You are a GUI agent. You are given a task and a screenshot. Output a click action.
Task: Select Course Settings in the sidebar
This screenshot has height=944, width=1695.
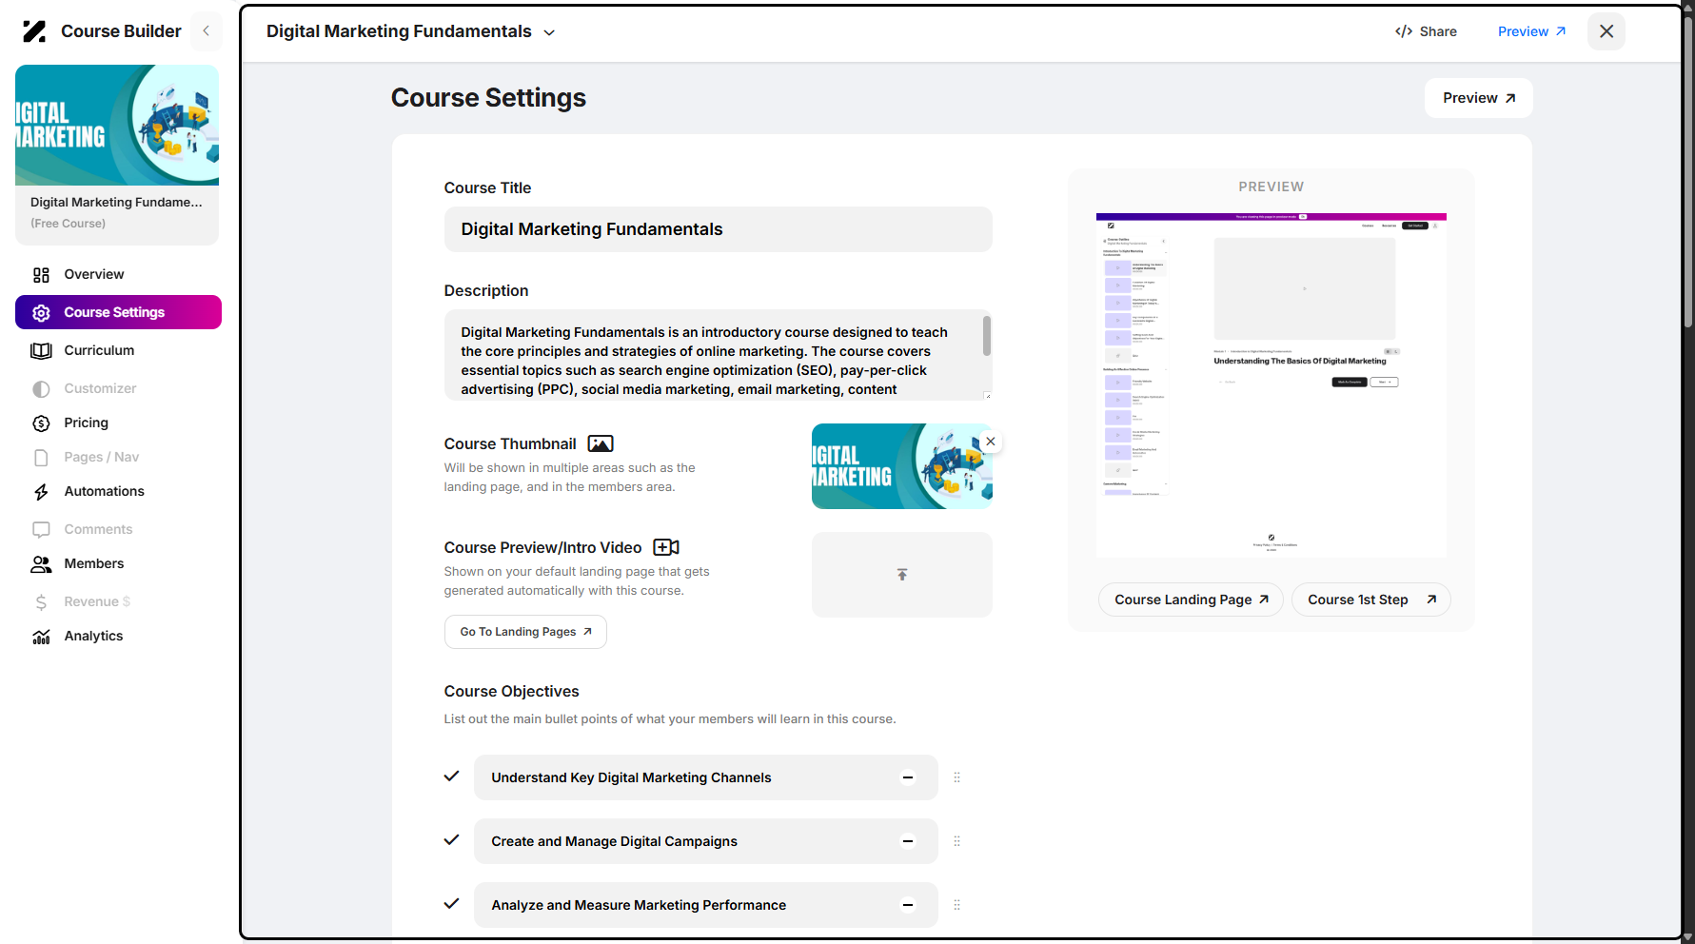pos(118,312)
